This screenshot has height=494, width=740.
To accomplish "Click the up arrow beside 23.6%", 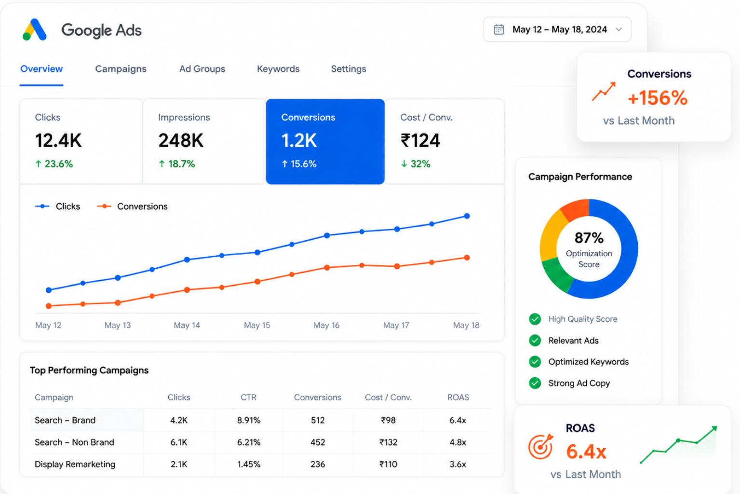I will click(x=38, y=164).
